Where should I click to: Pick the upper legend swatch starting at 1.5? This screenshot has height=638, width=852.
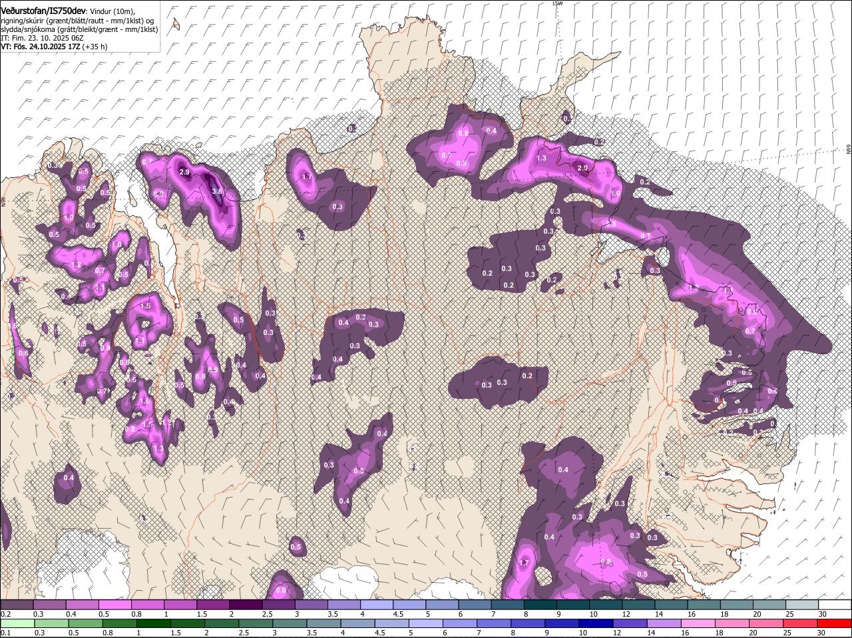pyautogui.click(x=213, y=605)
